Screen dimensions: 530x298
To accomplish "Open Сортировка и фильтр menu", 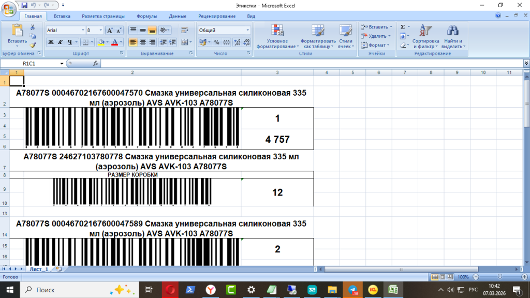I will [425, 37].
